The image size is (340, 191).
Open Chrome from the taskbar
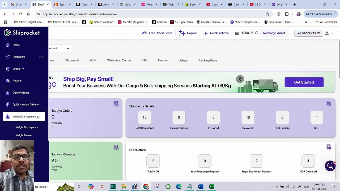(146, 187)
